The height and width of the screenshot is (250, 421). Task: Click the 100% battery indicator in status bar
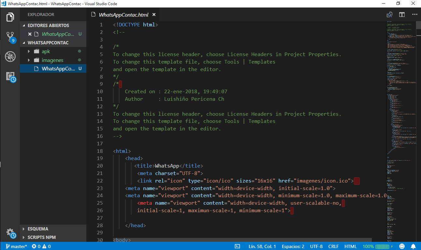378,246
